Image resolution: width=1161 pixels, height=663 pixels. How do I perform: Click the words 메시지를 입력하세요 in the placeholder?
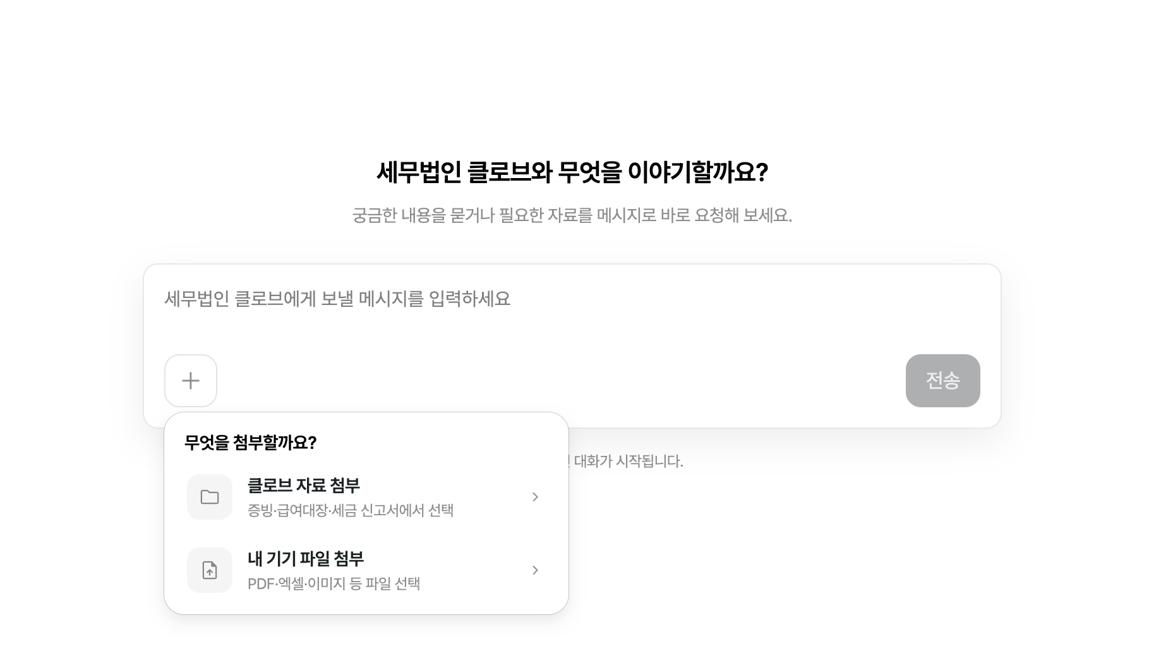(435, 299)
